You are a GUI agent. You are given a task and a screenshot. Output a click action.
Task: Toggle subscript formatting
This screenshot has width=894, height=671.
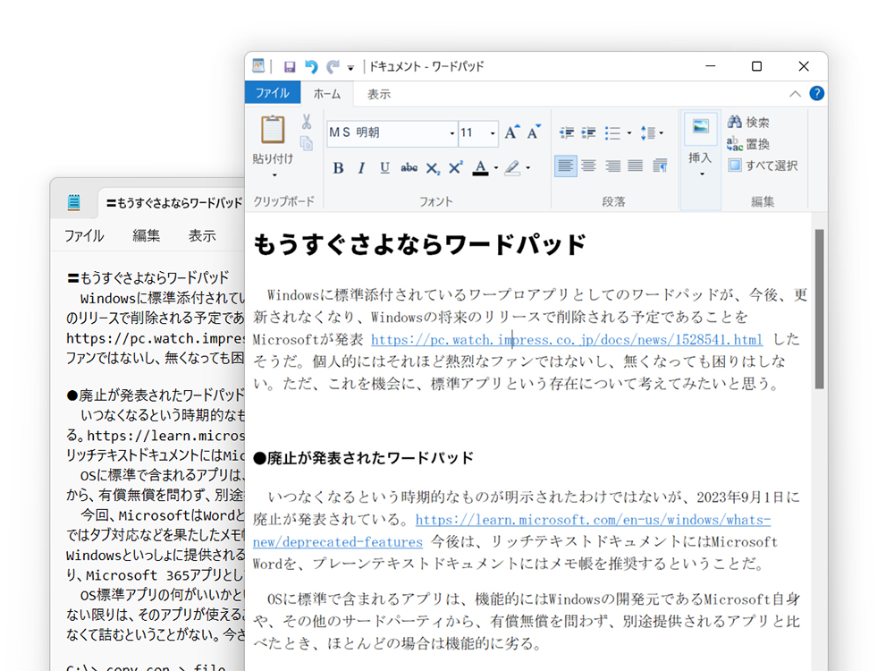coord(433,168)
